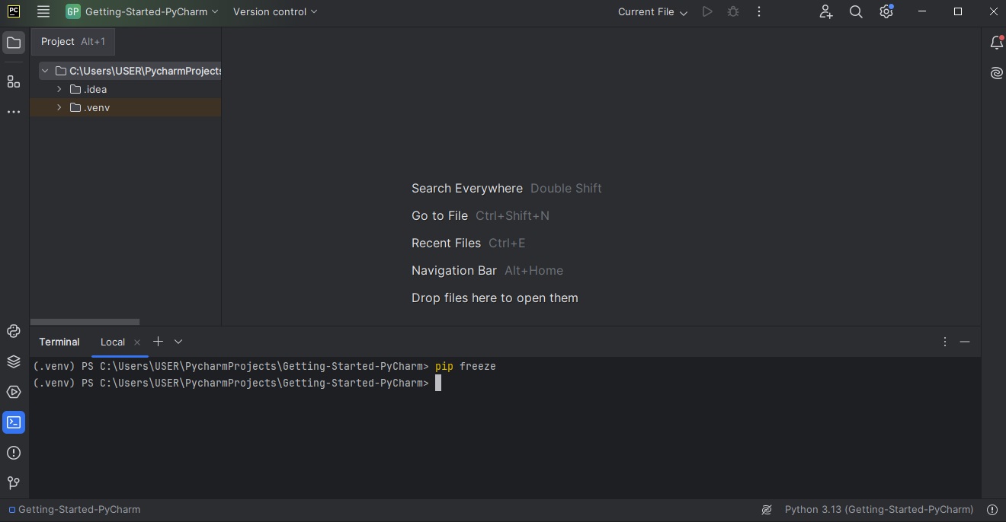Click the PyCharm PC logo icon
The height and width of the screenshot is (522, 1006).
coord(14,11)
